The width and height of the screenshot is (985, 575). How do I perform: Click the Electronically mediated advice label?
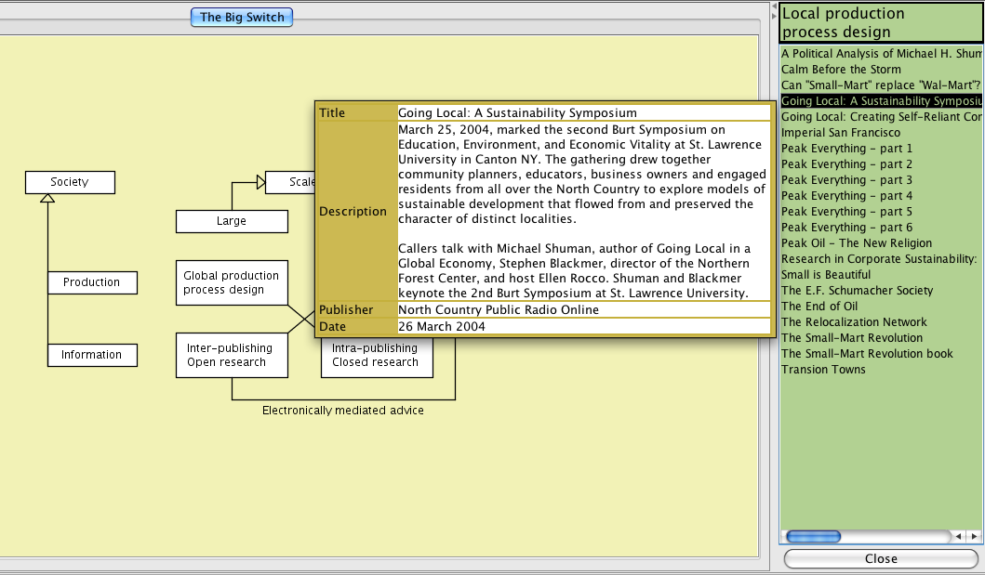point(342,411)
